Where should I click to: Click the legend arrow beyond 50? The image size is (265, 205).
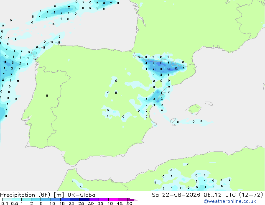click(x=132, y=200)
